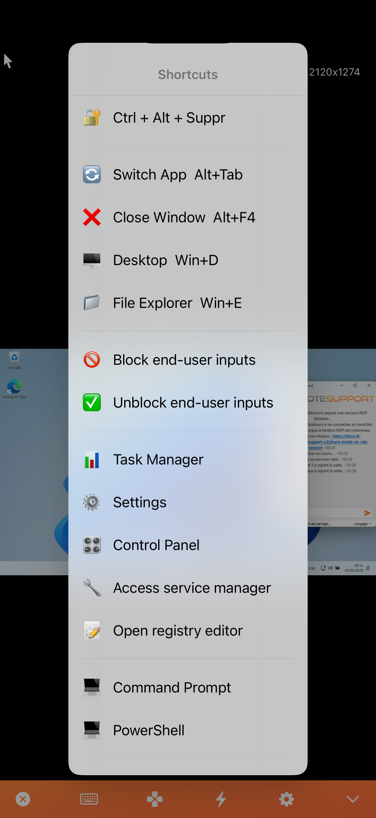Choose Switch App Alt+Tab shortcut

pos(188,174)
